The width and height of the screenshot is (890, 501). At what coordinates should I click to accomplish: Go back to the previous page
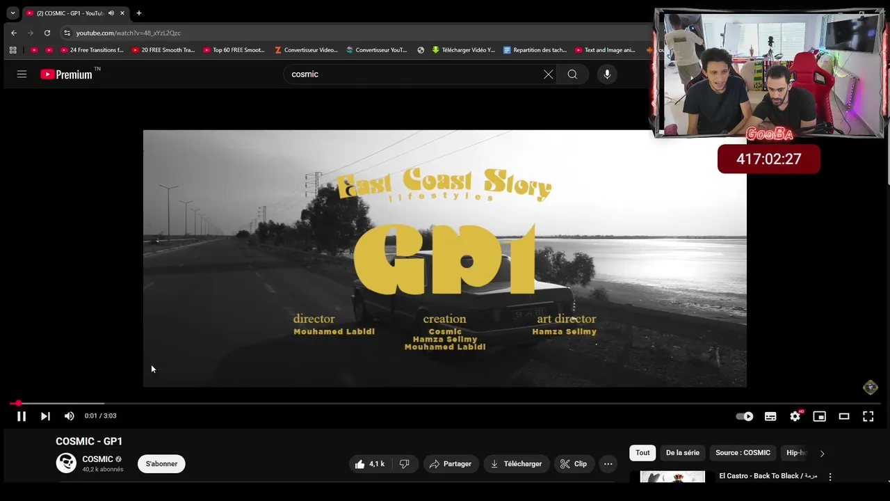tap(14, 33)
